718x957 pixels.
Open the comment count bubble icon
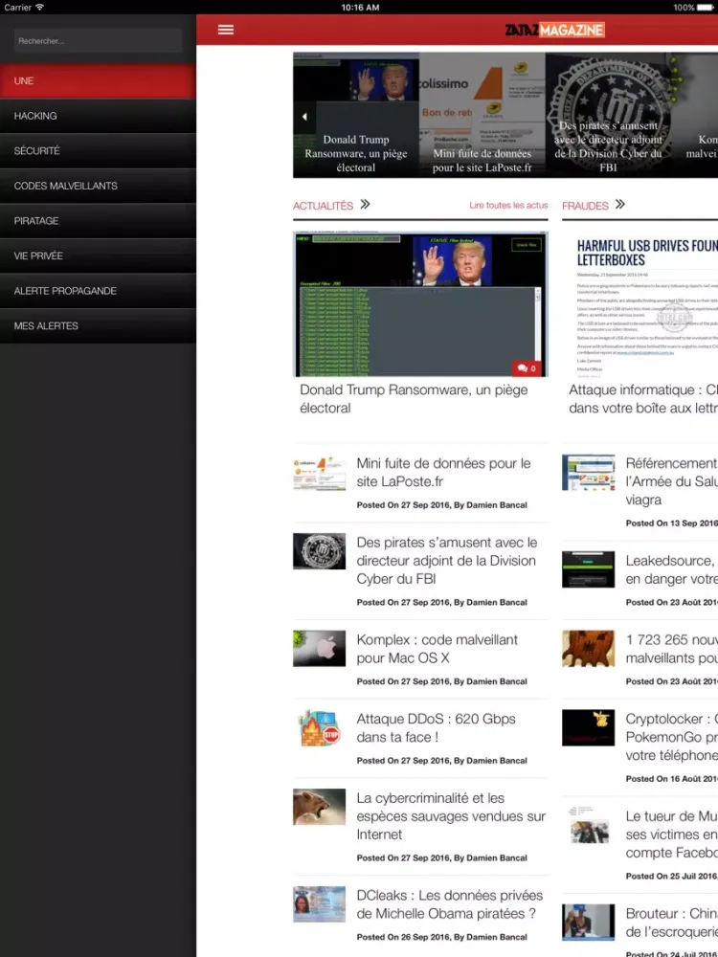pyautogui.click(x=526, y=367)
